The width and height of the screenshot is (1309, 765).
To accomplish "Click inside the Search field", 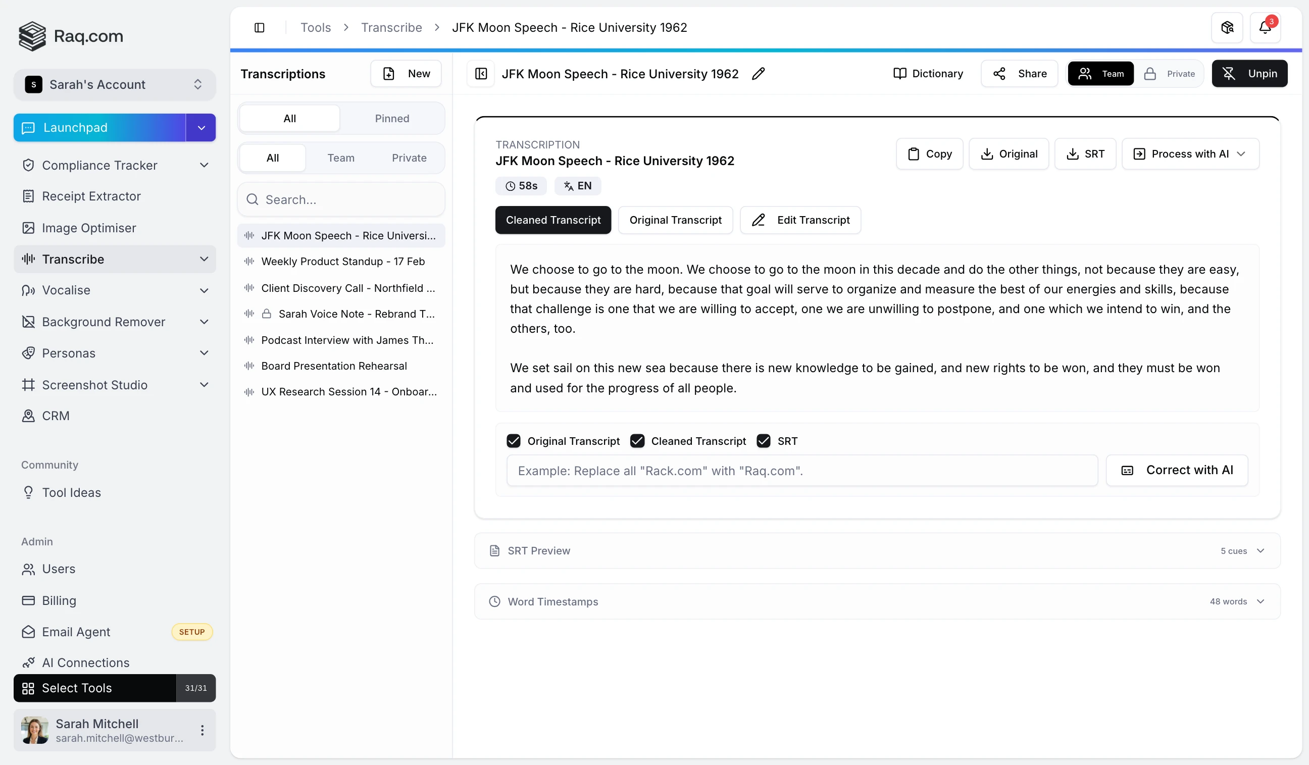I will pos(341,199).
